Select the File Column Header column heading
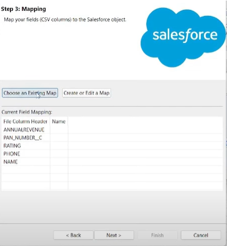This screenshot has width=227, height=246. [26, 121]
